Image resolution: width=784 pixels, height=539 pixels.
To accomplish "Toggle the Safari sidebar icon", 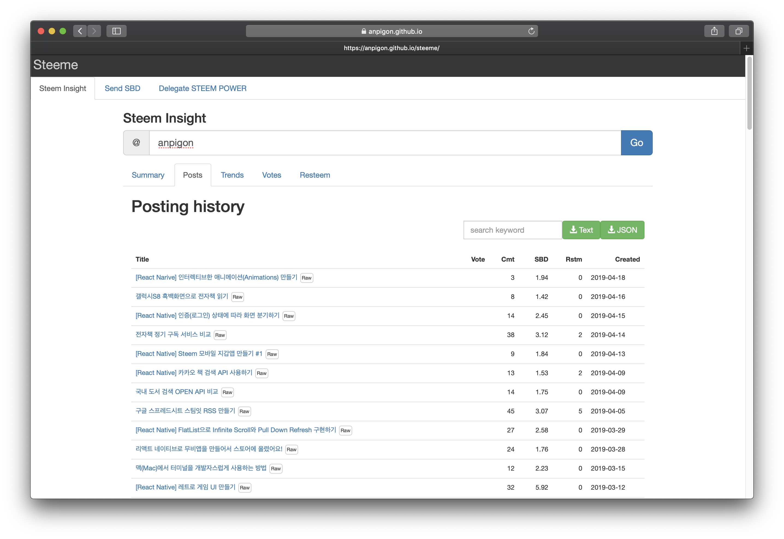I will [x=116, y=31].
